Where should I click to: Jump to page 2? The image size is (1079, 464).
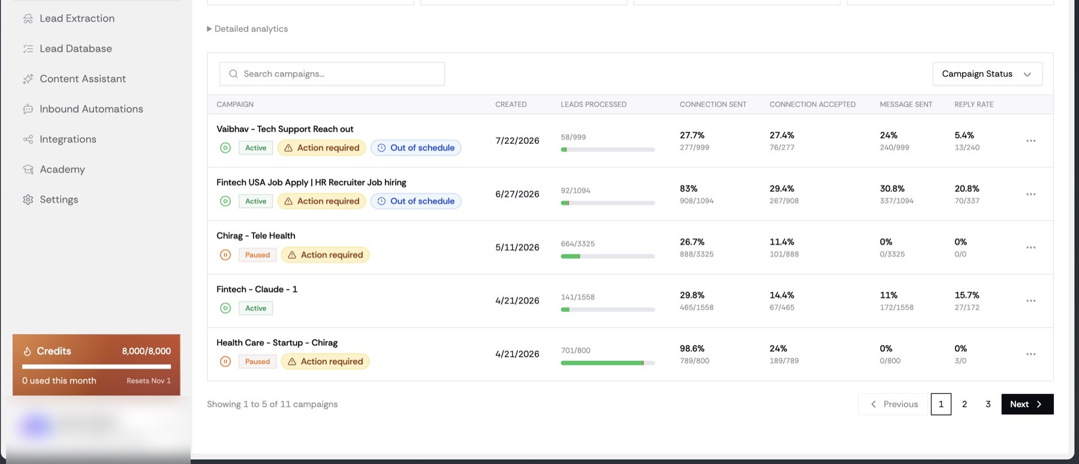click(965, 404)
